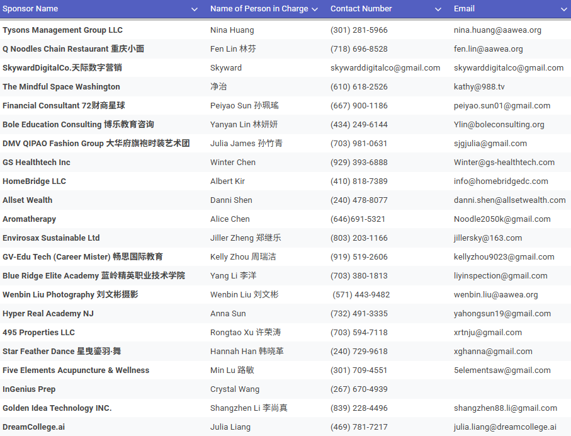Expand the Email column dropdown arrow

coord(563,9)
